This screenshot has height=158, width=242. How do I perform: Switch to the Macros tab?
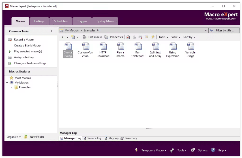20,21
